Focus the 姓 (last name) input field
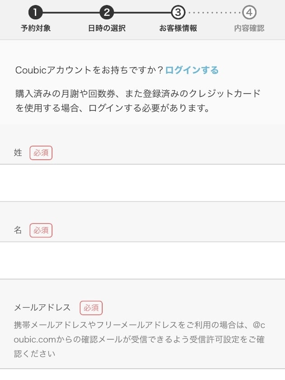 (142, 183)
